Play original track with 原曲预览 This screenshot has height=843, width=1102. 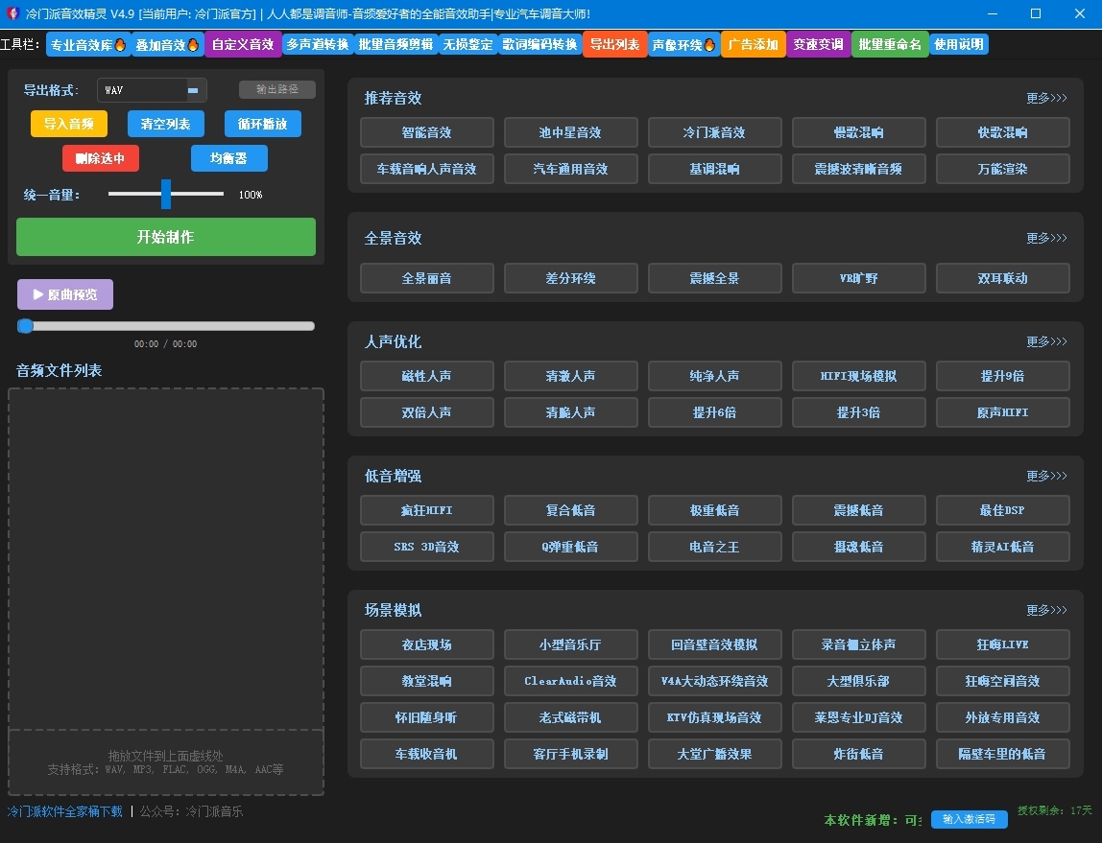(x=65, y=294)
